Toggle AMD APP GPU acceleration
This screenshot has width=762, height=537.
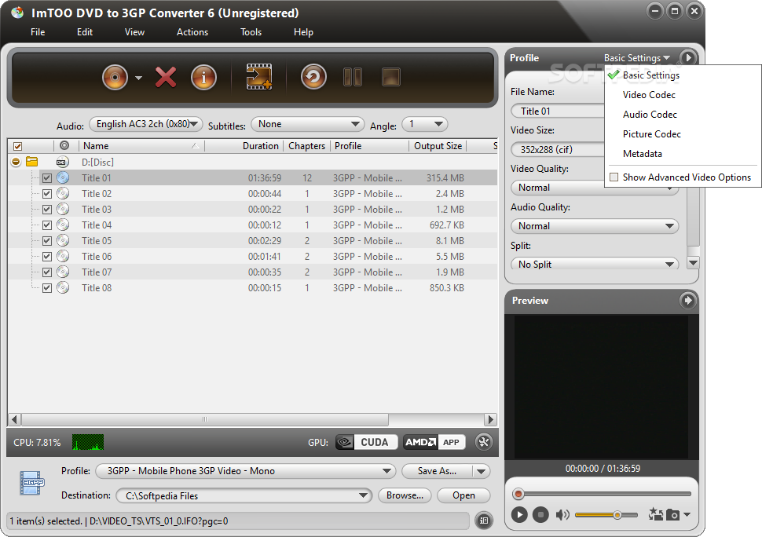pos(434,442)
